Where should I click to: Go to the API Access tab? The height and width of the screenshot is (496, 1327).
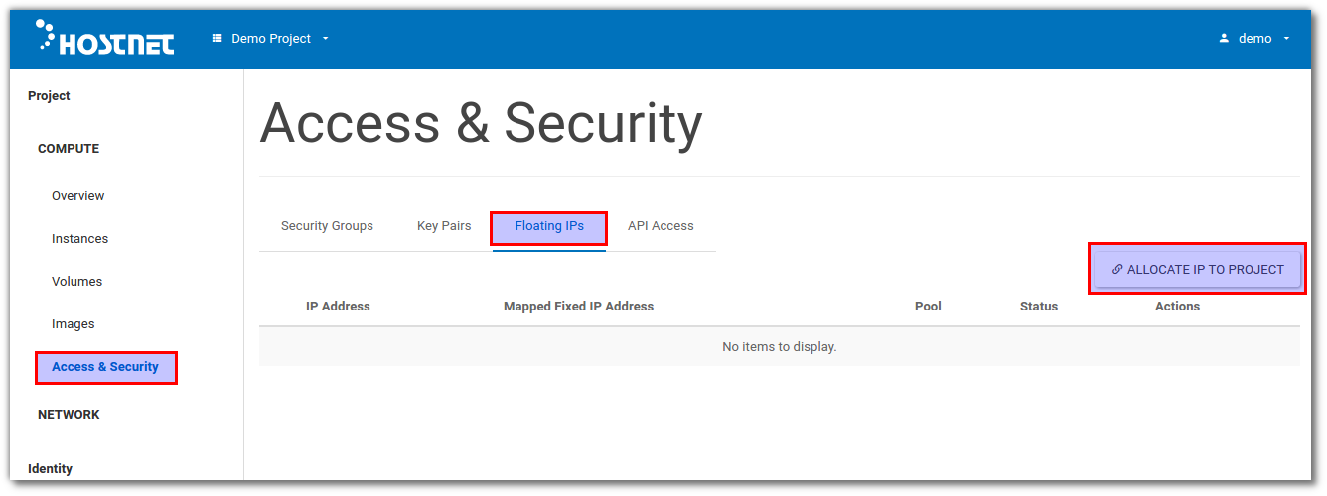click(661, 226)
